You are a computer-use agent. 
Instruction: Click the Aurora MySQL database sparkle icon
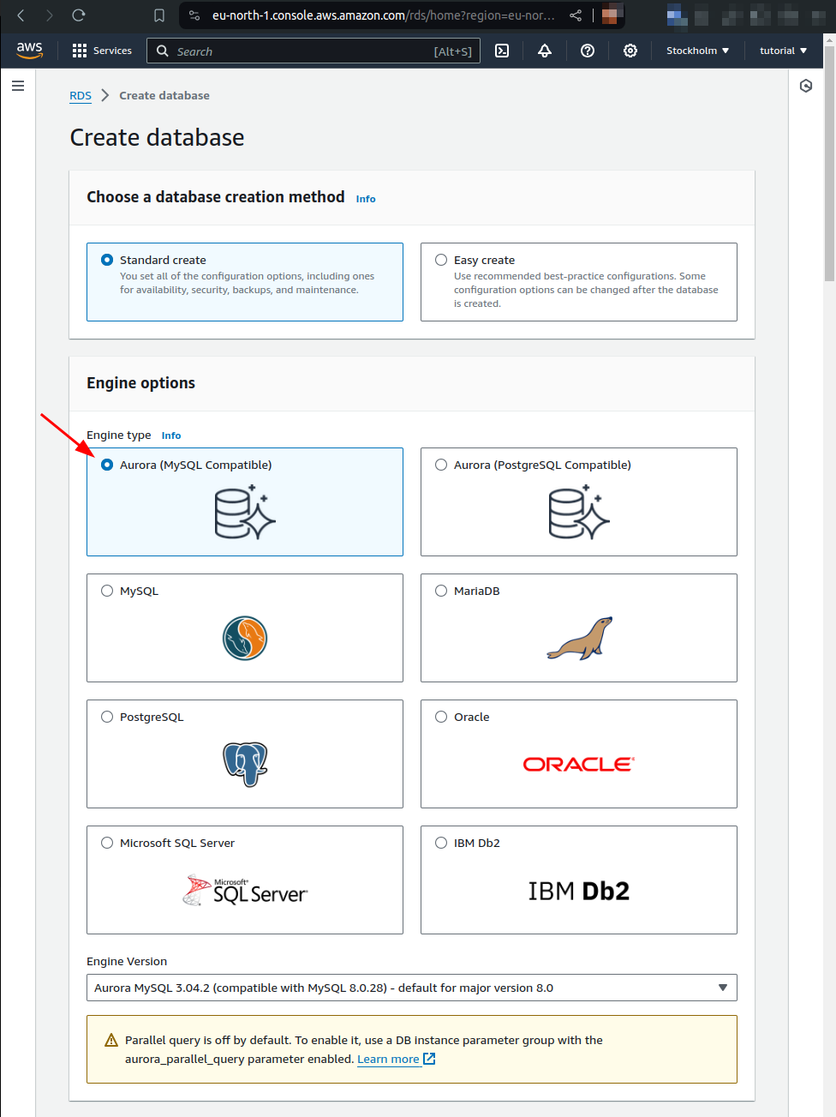tap(245, 512)
